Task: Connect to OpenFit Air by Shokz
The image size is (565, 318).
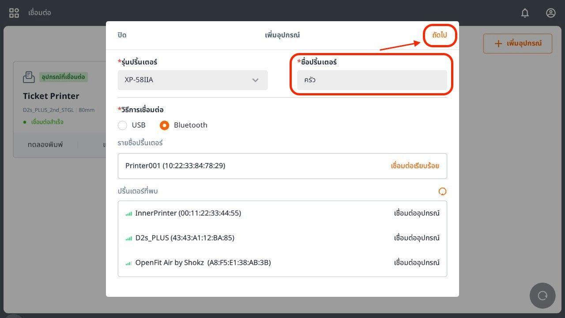Action: [x=416, y=263]
